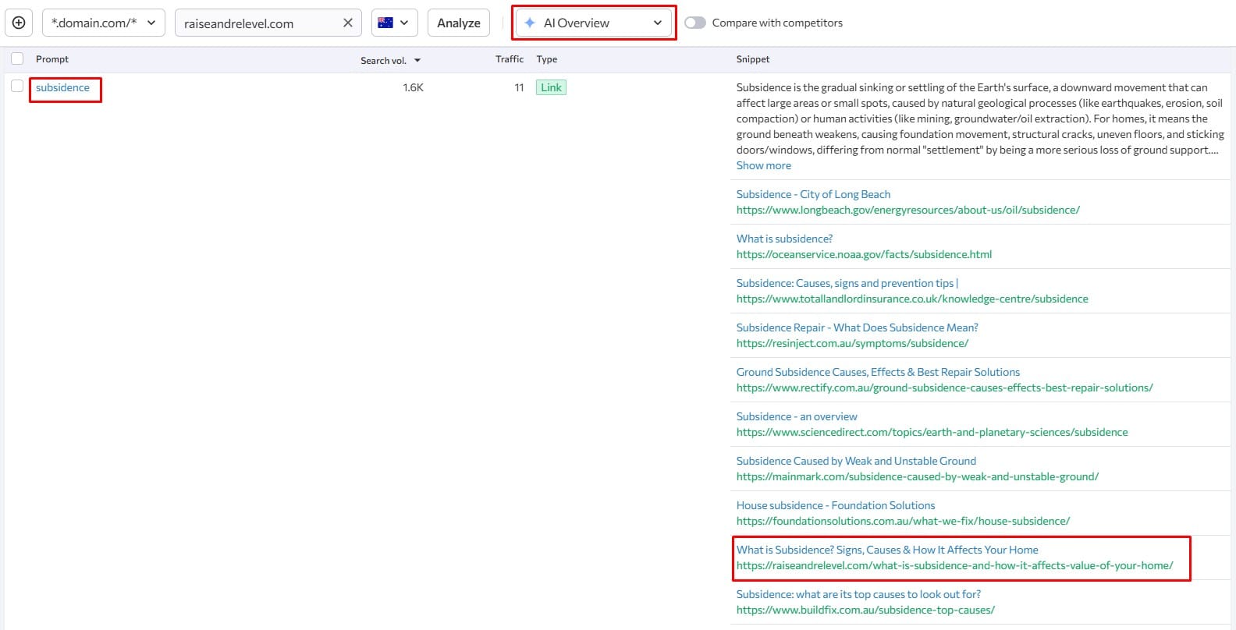Sort by Search vol. arrow icon
This screenshot has height=630, width=1236.
(x=417, y=60)
